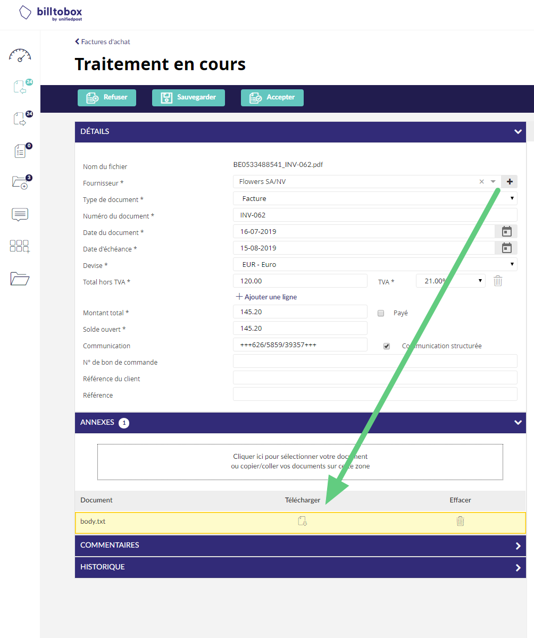Toggle Communication structurée checkbox
The height and width of the screenshot is (638, 534).
(x=387, y=346)
